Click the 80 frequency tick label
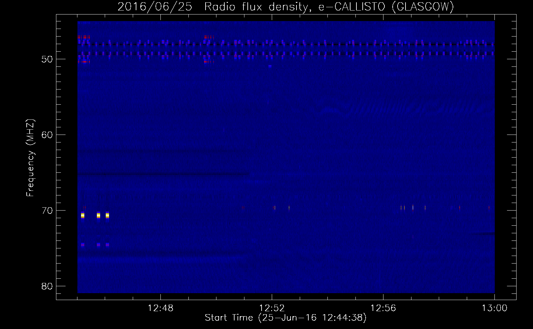Viewport: 533px width, 329px height. [x=47, y=286]
